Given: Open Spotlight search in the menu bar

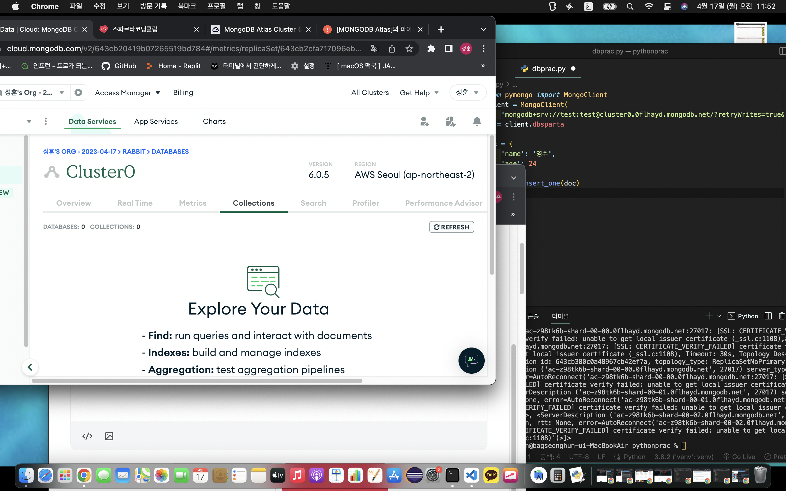Looking at the screenshot, I should point(630,7).
